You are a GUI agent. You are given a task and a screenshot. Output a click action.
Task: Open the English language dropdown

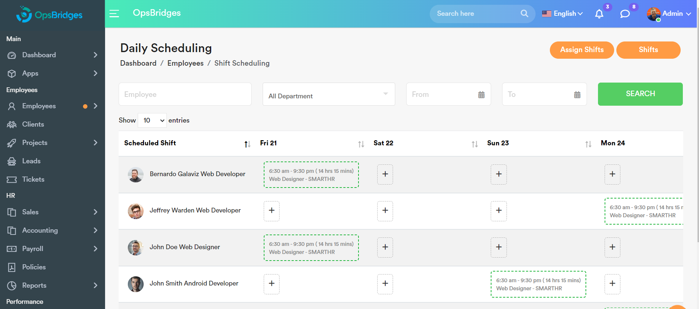(562, 14)
